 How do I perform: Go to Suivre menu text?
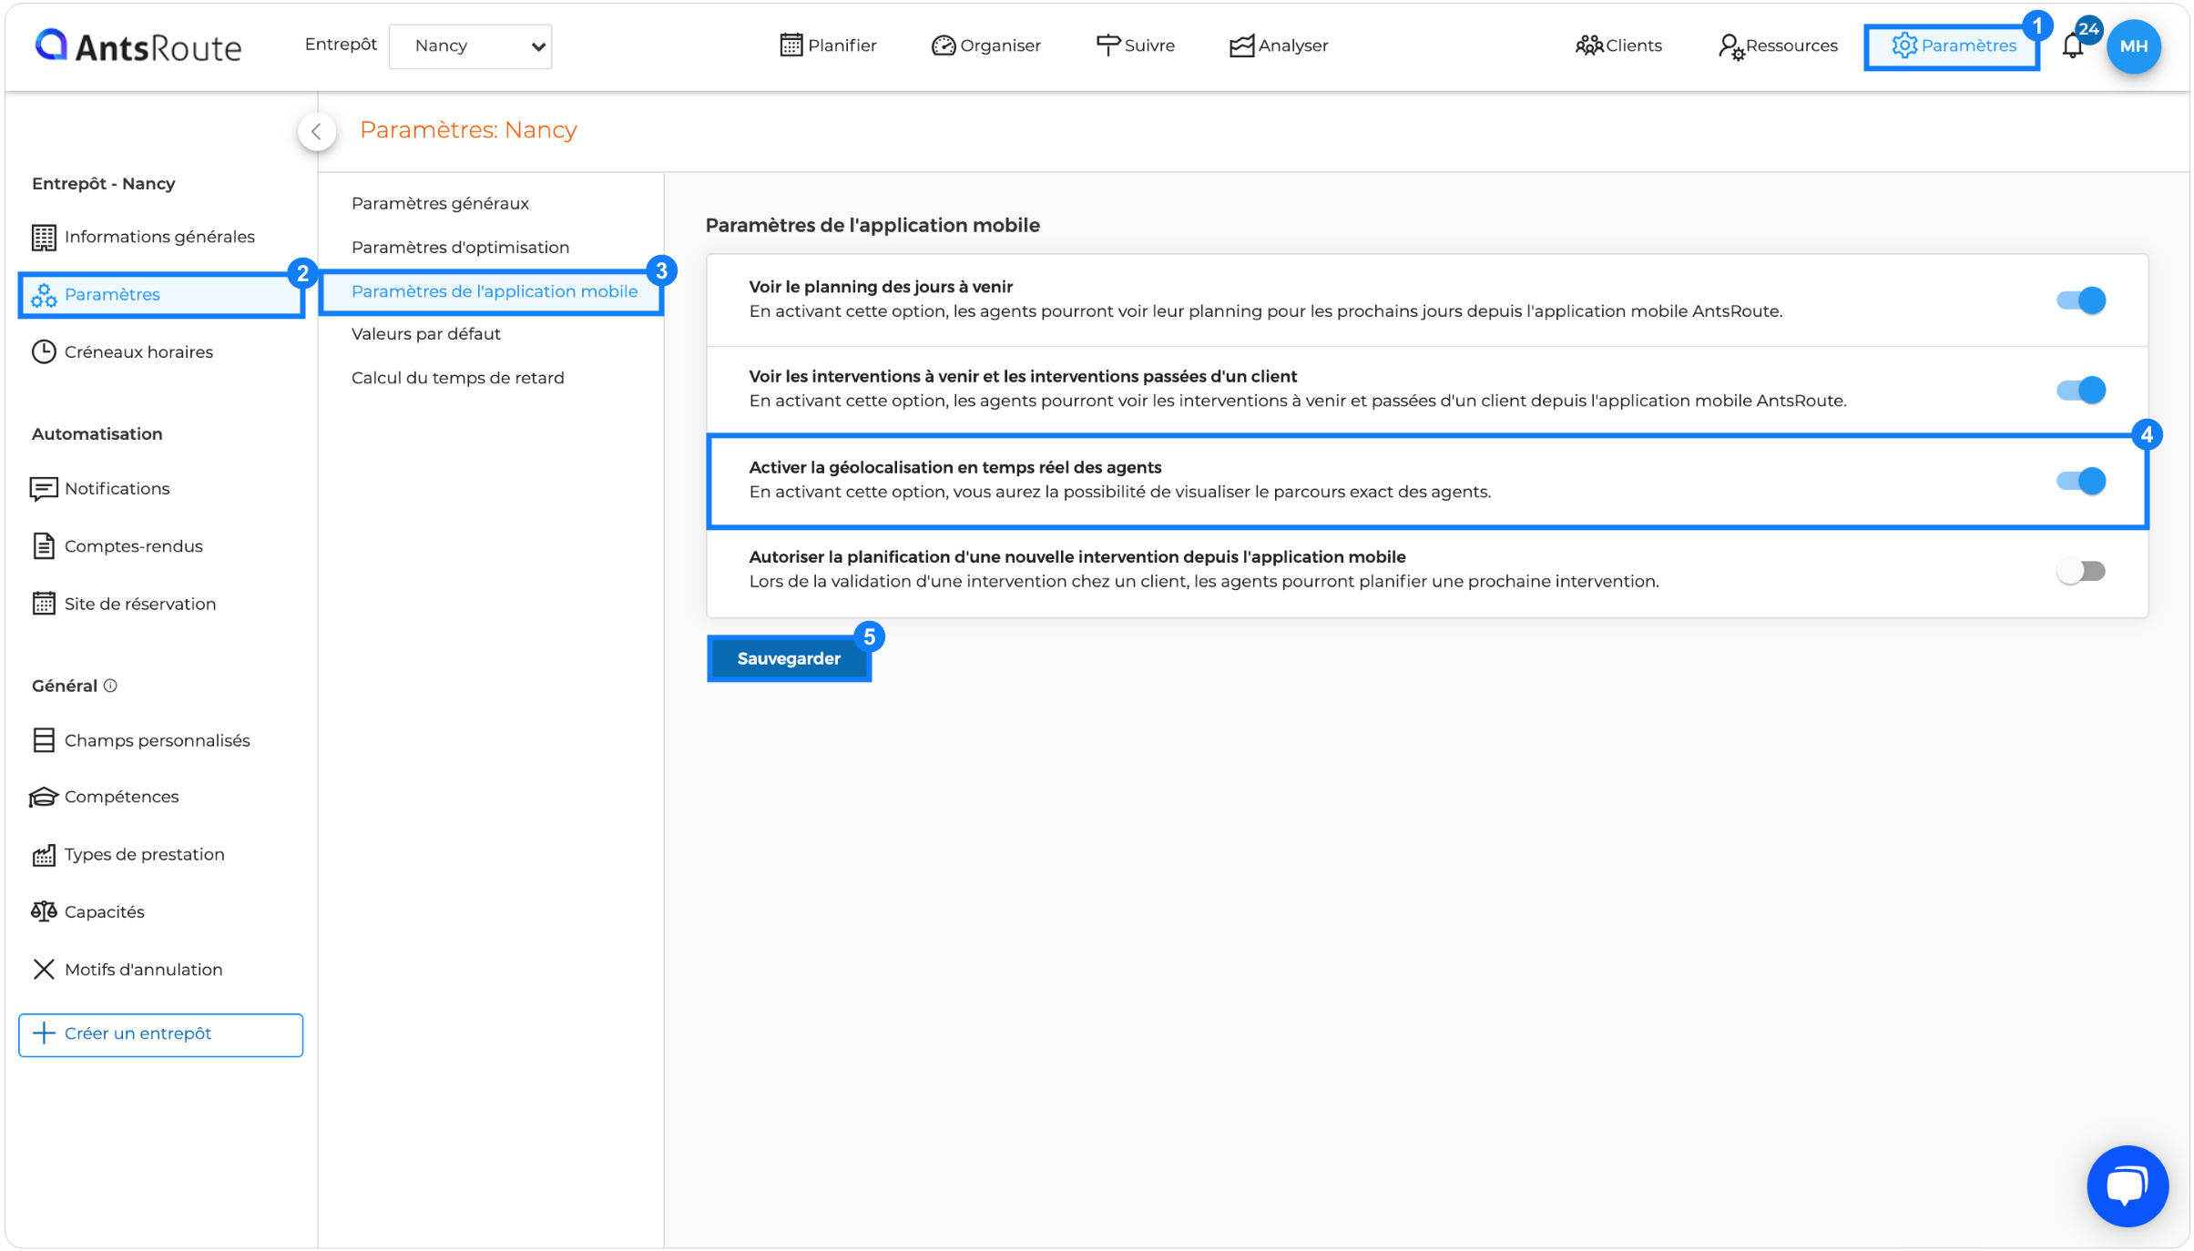(x=1149, y=46)
